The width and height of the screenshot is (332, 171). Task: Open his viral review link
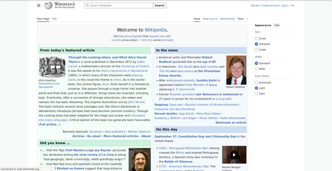click(86, 155)
